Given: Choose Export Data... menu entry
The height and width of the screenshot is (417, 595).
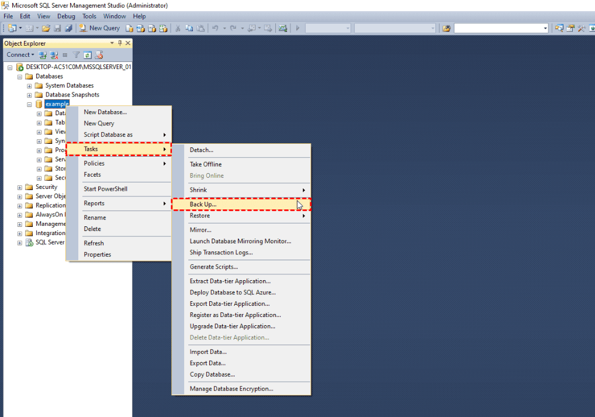Looking at the screenshot, I should coord(241,363).
